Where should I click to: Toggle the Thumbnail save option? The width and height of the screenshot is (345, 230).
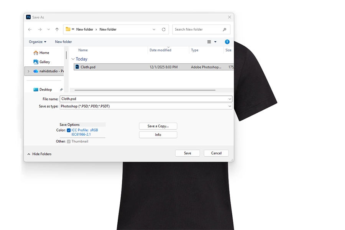pyautogui.click(x=69, y=141)
